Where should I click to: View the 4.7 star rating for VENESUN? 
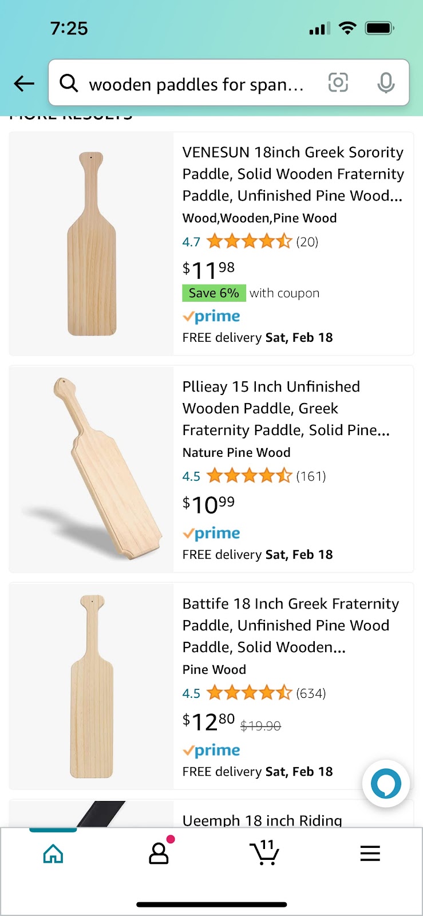(249, 242)
